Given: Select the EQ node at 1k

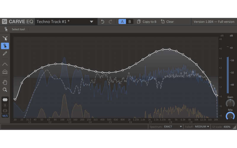Looking at the screenshot, I should coord(129,67).
